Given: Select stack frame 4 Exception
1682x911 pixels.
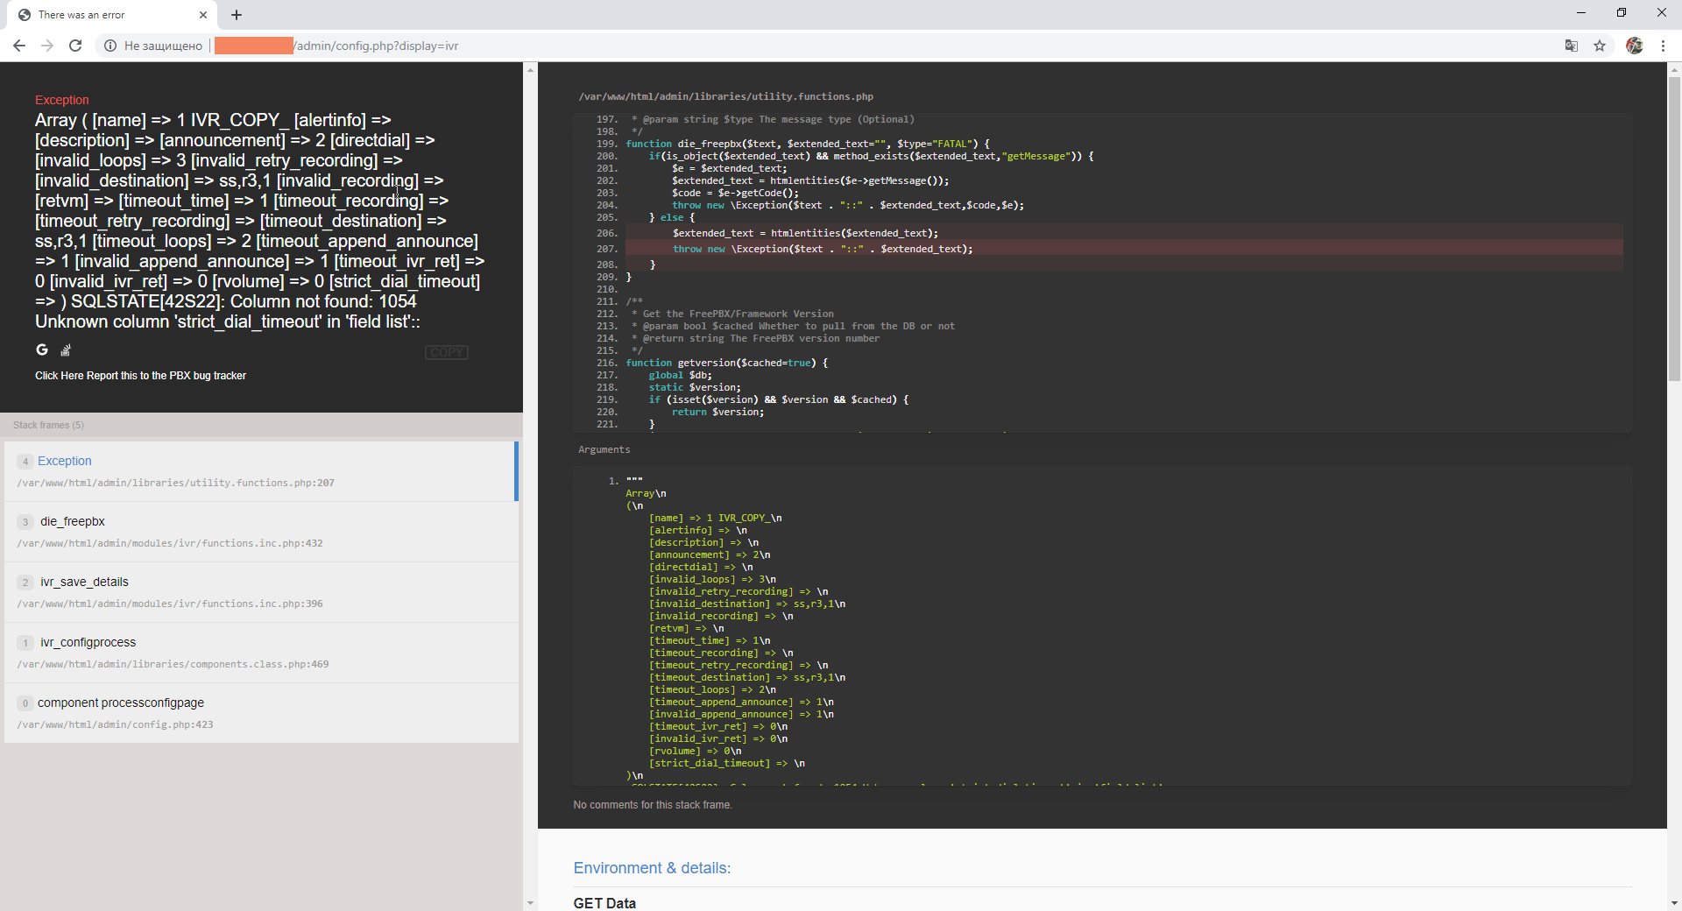Looking at the screenshot, I should [x=261, y=471].
